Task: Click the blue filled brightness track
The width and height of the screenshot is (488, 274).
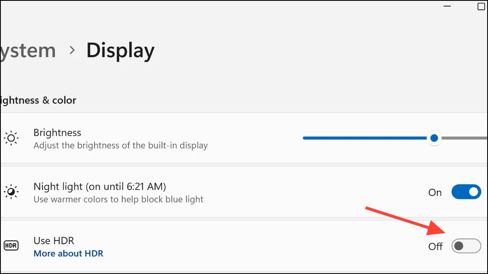Action: (x=365, y=138)
